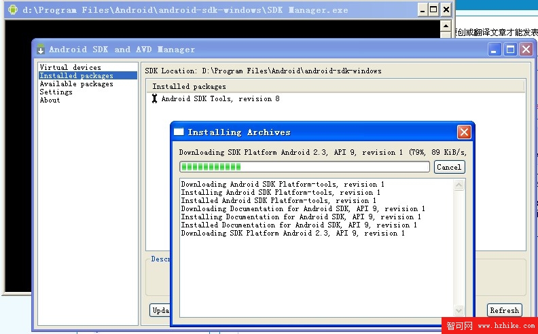Click the Android SDK and AVD Manager title icon

41,50
